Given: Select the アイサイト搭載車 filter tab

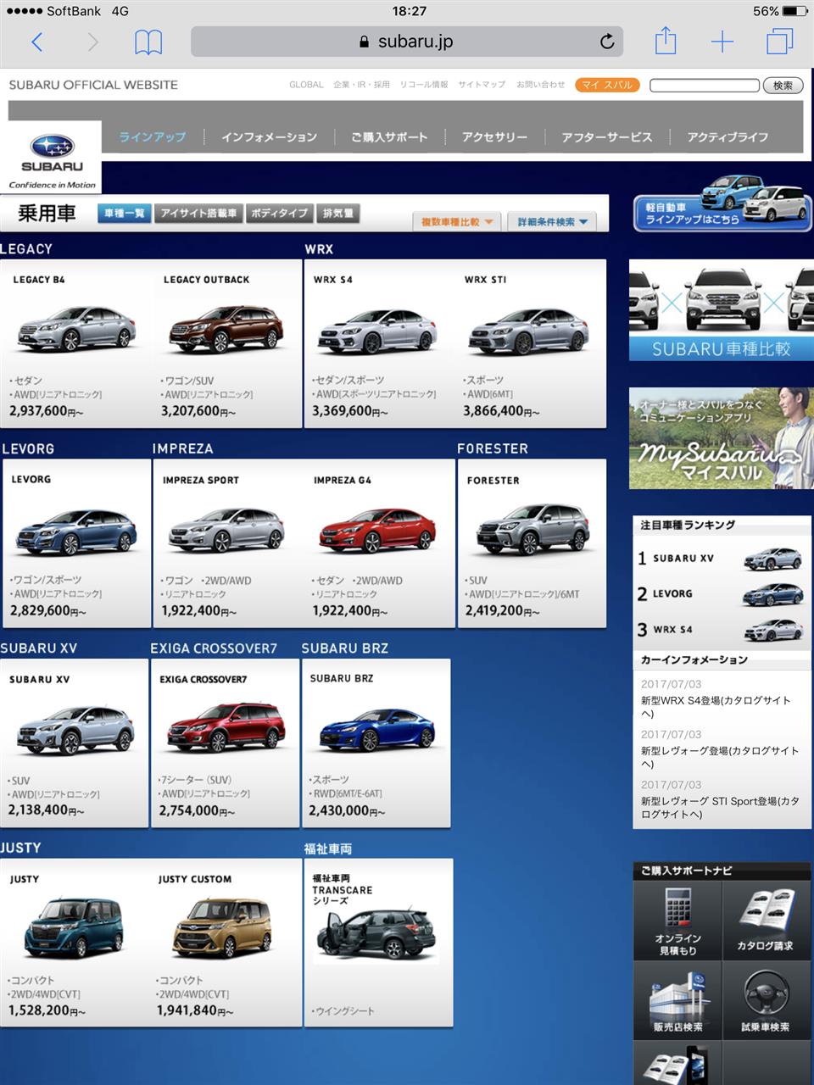Looking at the screenshot, I should 199,214.
